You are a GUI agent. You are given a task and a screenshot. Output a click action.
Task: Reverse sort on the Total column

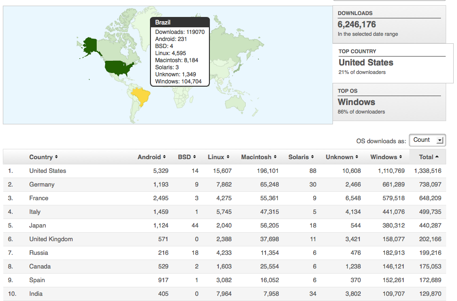click(x=429, y=157)
